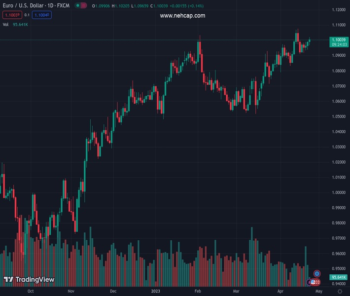Click the red sell price 1.10039 button

coord(11,15)
